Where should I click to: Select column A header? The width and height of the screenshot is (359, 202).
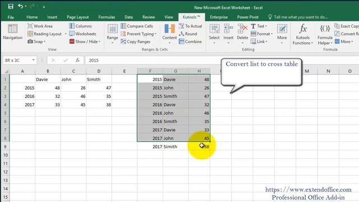(x=22, y=71)
